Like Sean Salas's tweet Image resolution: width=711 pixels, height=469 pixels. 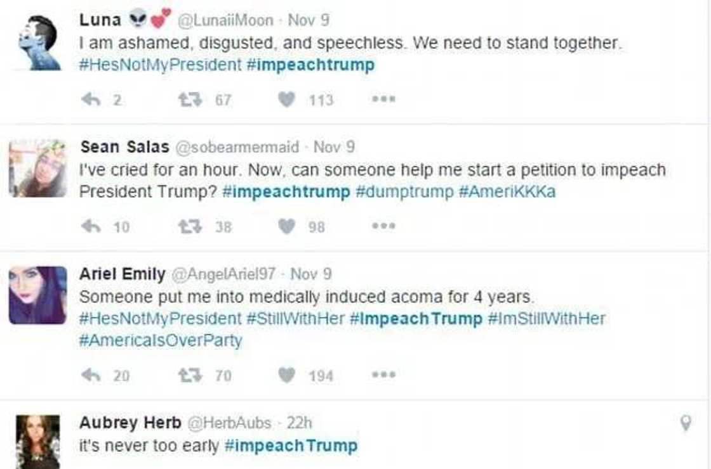[x=287, y=226]
